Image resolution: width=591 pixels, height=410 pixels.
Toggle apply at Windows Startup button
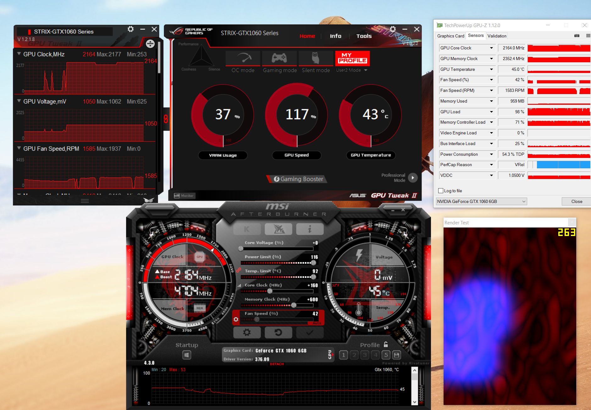pos(187,355)
